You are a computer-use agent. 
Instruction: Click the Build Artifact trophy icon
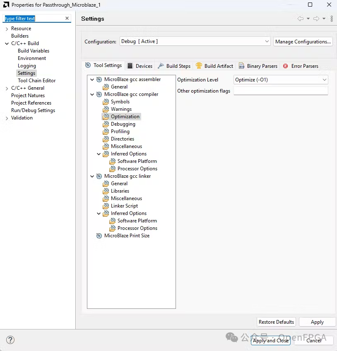tap(199, 66)
